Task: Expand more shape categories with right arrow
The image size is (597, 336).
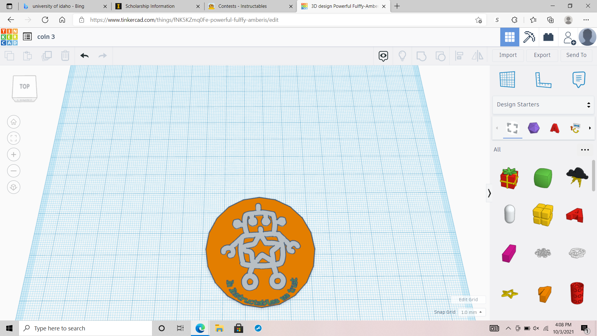Action: tap(590, 128)
